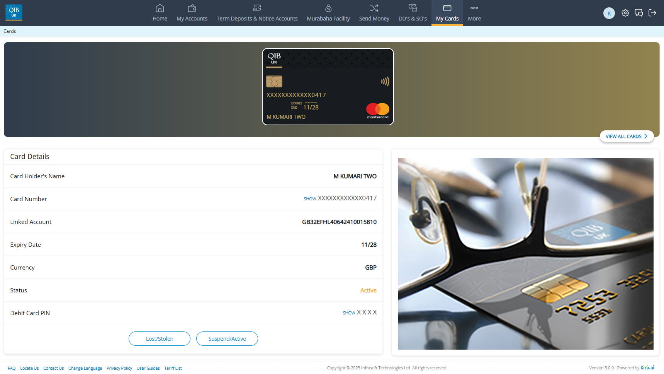Toggle card Suspend/Active state
Image resolution: width=664 pixels, height=374 pixels.
coord(227,339)
